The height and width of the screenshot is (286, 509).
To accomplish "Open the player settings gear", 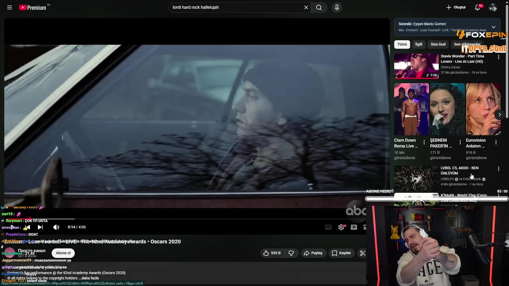I will 341,227.
